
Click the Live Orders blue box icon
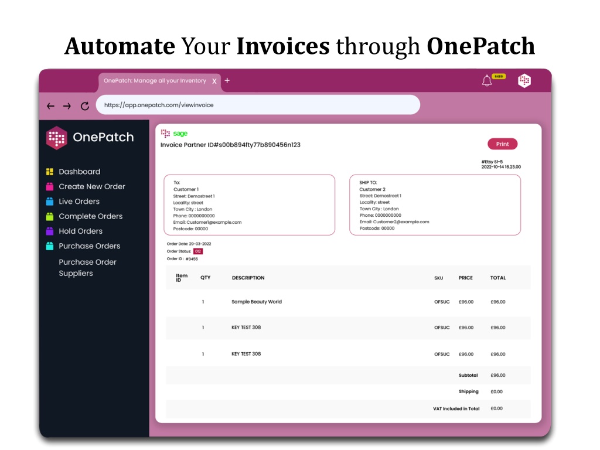[50, 202]
